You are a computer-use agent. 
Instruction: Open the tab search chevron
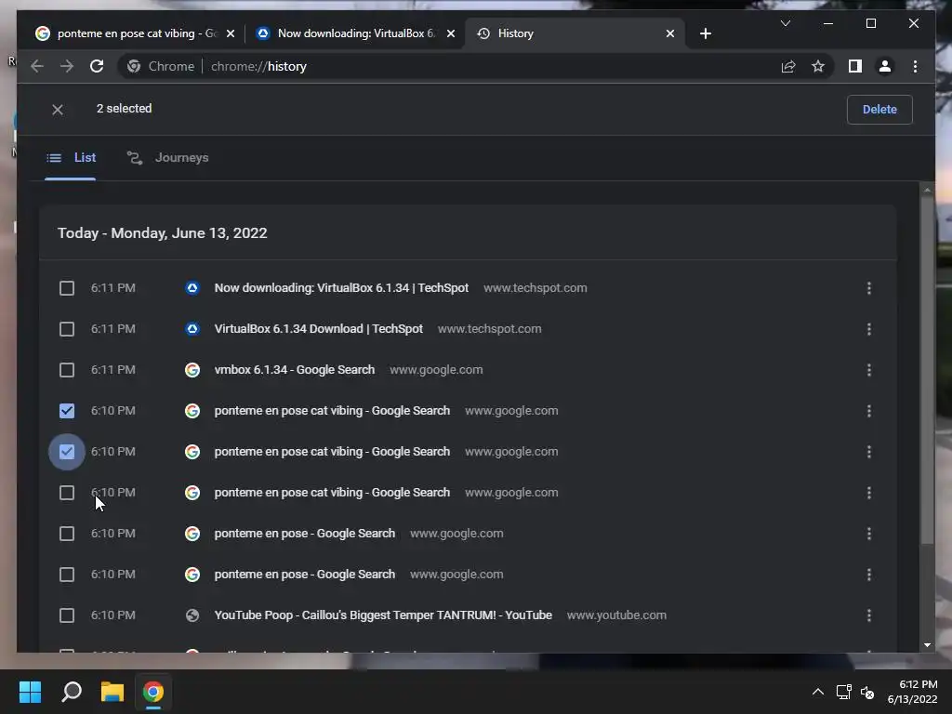[x=785, y=23]
